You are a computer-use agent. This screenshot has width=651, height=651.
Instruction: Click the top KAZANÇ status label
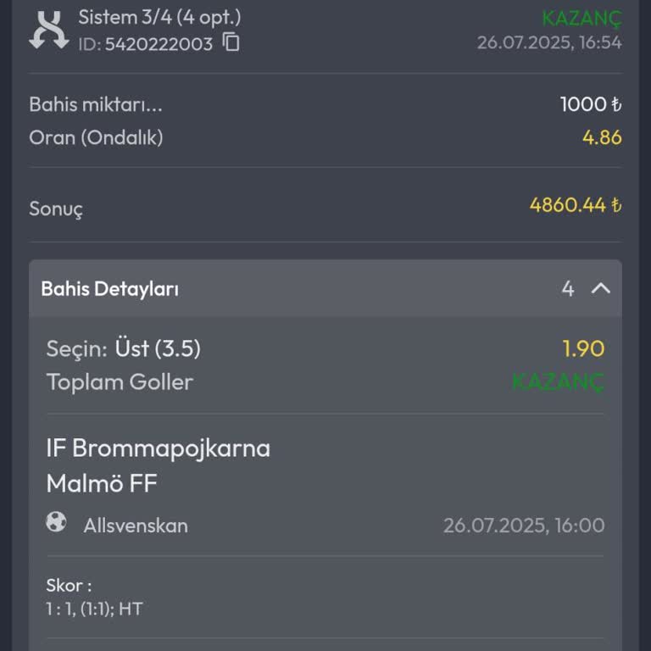pyautogui.click(x=581, y=19)
